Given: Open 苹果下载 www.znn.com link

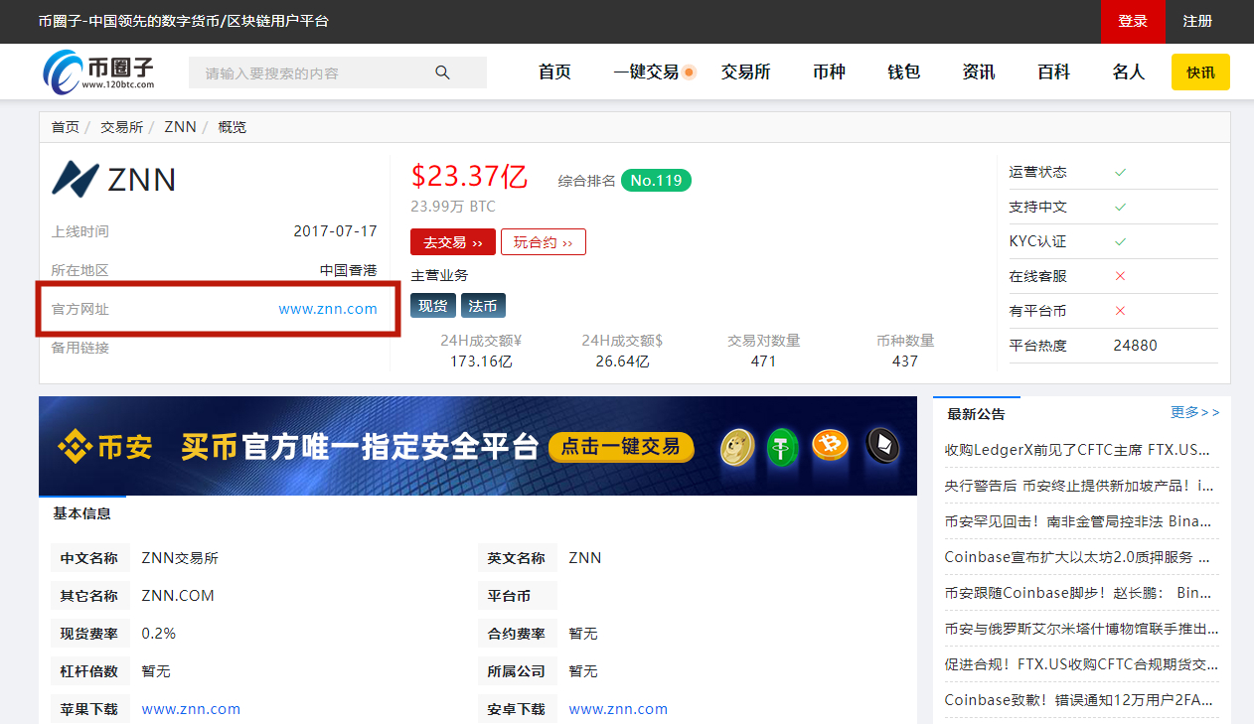Looking at the screenshot, I should point(191,709).
